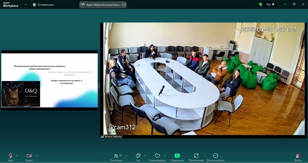The height and width of the screenshot is (163, 308).
Task: Open the Конференция tab
Action: [43, 5]
